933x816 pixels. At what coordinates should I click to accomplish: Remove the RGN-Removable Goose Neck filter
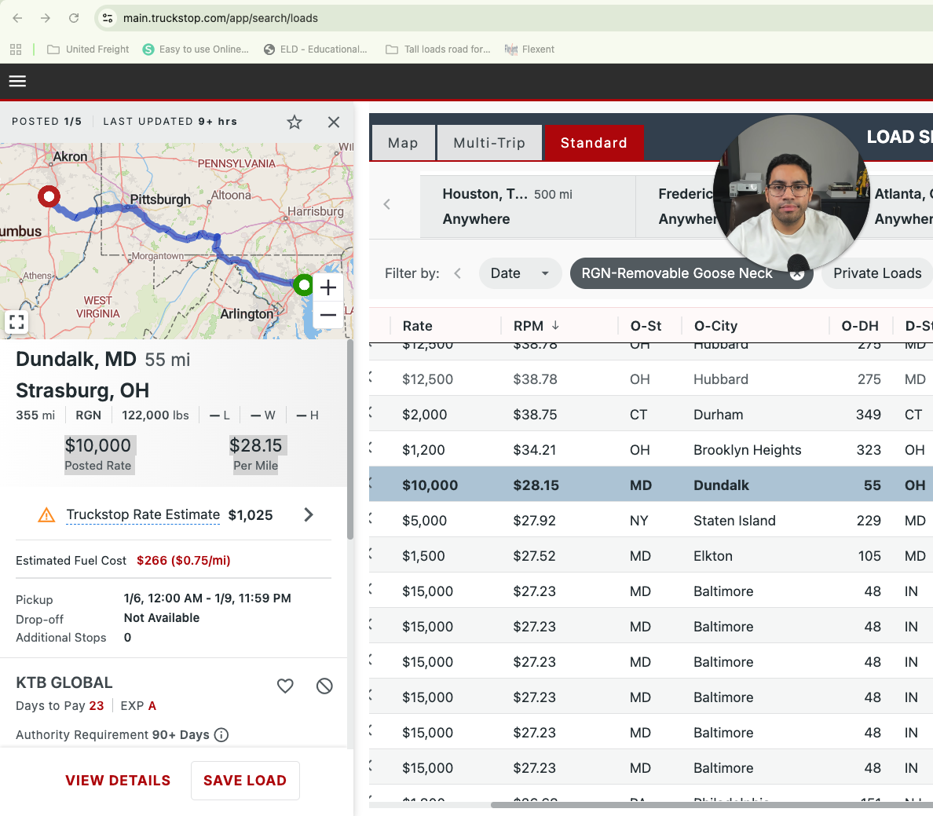click(796, 274)
